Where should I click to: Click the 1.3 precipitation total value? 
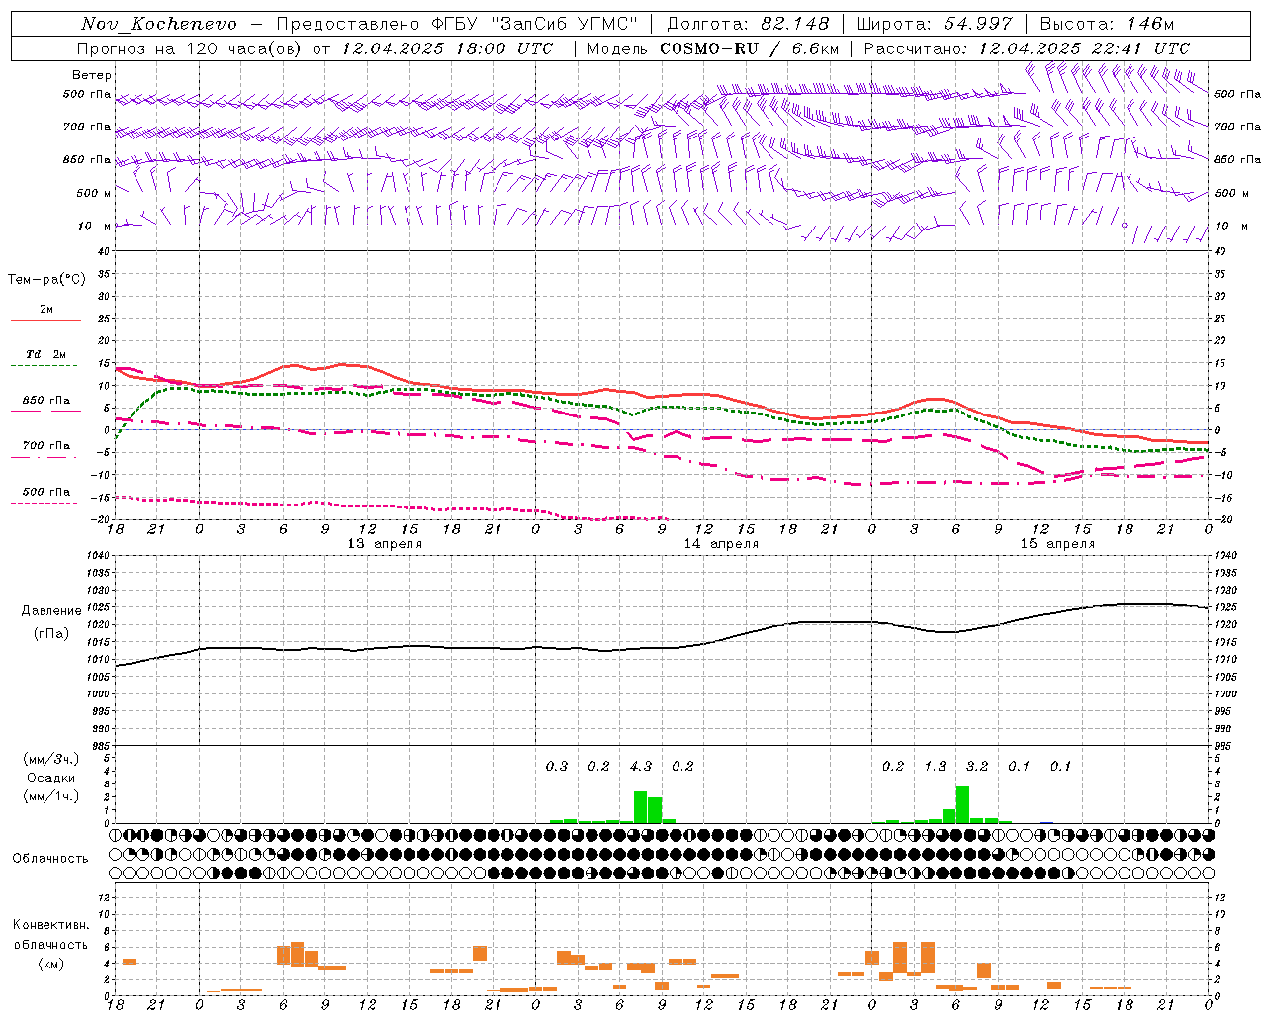(x=935, y=766)
